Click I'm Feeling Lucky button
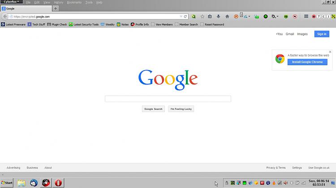 [181, 109]
